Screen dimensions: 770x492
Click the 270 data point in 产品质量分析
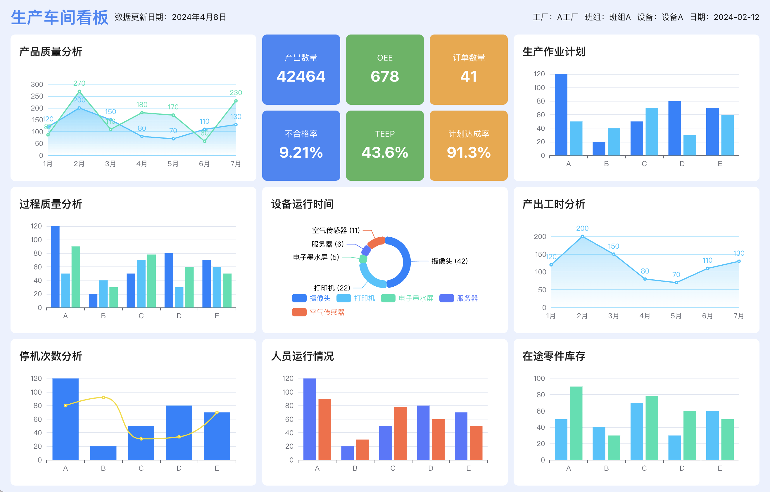coord(79,92)
